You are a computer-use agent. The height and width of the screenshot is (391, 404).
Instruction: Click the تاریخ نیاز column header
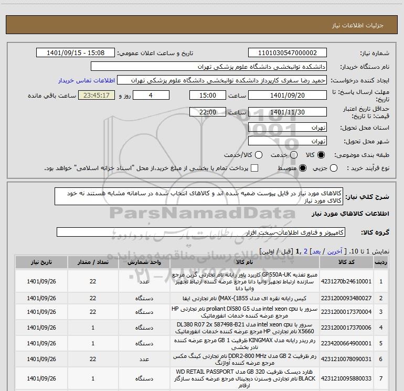pos(41,262)
